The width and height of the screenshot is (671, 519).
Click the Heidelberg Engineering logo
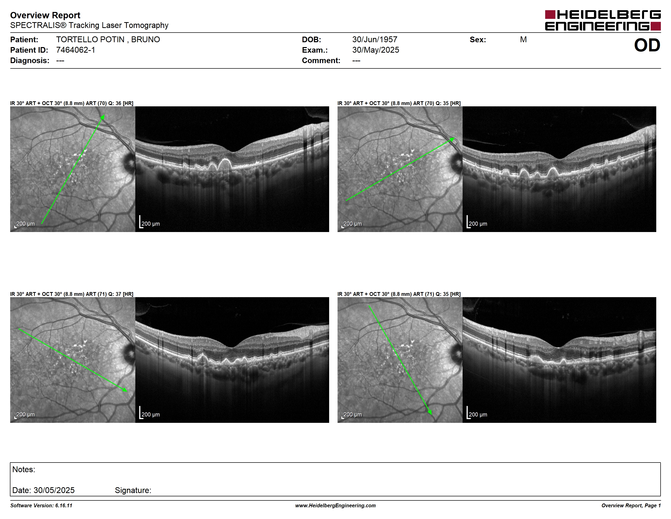tap(603, 20)
